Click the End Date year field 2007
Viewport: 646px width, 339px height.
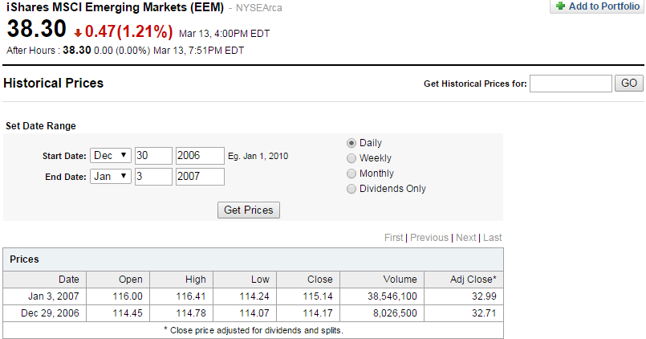[200, 177]
